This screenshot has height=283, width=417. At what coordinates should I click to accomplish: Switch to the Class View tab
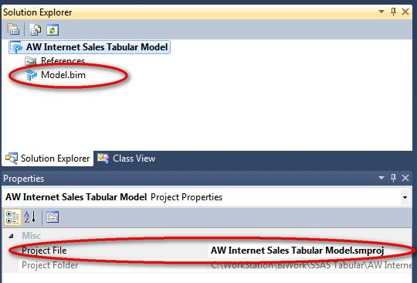tap(127, 159)
